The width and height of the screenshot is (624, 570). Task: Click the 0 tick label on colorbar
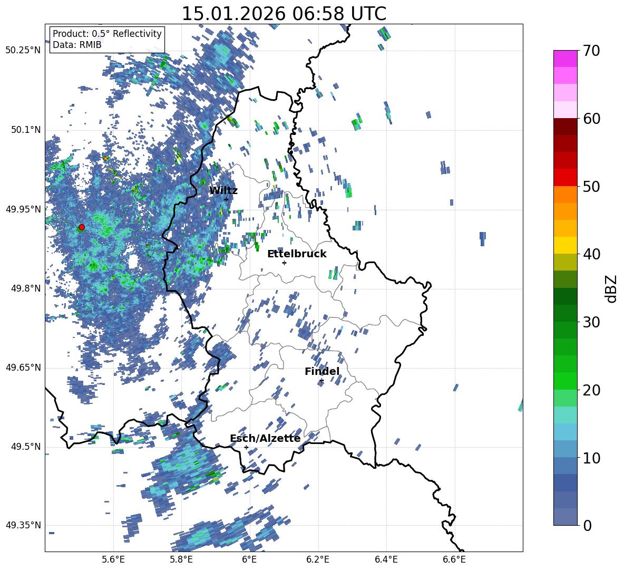tap(587, 525)
